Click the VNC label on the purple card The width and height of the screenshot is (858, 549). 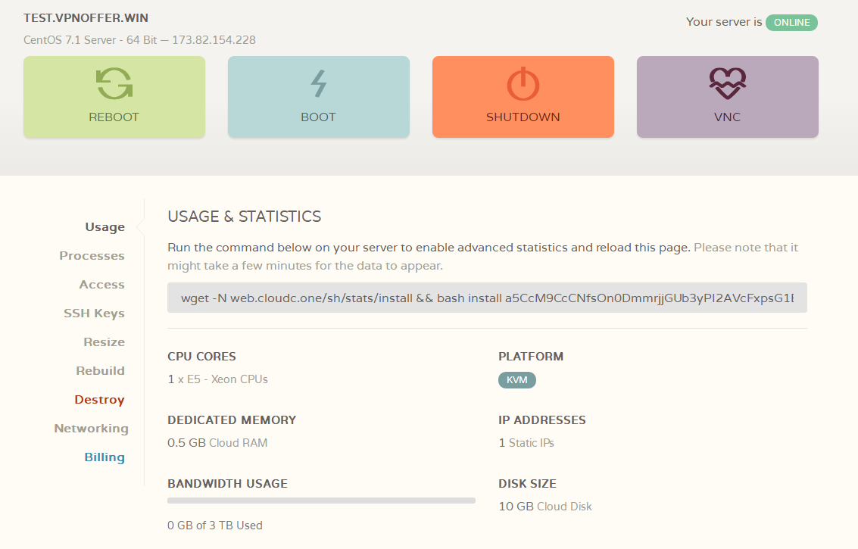click(727, 117)
